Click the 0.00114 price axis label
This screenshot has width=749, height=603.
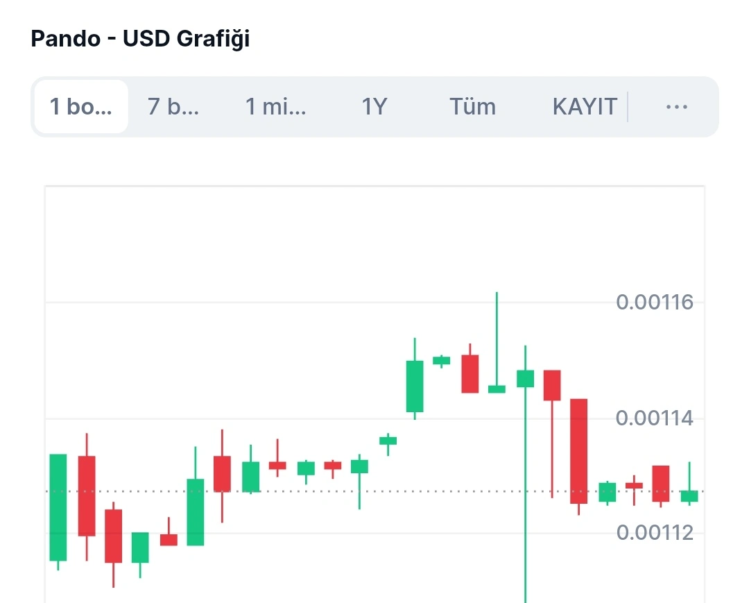click(655, 418)
